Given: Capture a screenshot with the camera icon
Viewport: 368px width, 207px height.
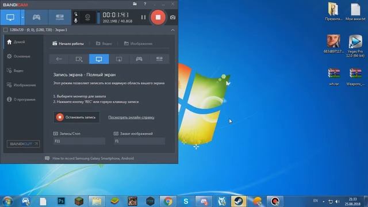Looking at the screenshot, I should pos(172,17).
